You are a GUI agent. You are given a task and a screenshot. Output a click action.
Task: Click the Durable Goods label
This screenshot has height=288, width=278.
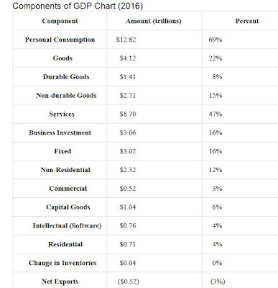tap(66, 77)
